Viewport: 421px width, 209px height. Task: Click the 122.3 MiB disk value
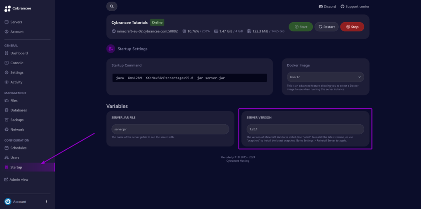point(260,31)
